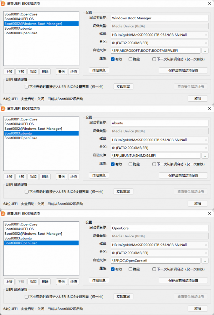
Task: Click 下移 in the Windows Boot Manager dialog
Action: pyautogui.click(x=21, y=72)
